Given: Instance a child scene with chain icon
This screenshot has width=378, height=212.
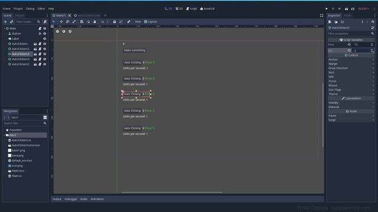Looking at the screenshot, I should [12, 22].
